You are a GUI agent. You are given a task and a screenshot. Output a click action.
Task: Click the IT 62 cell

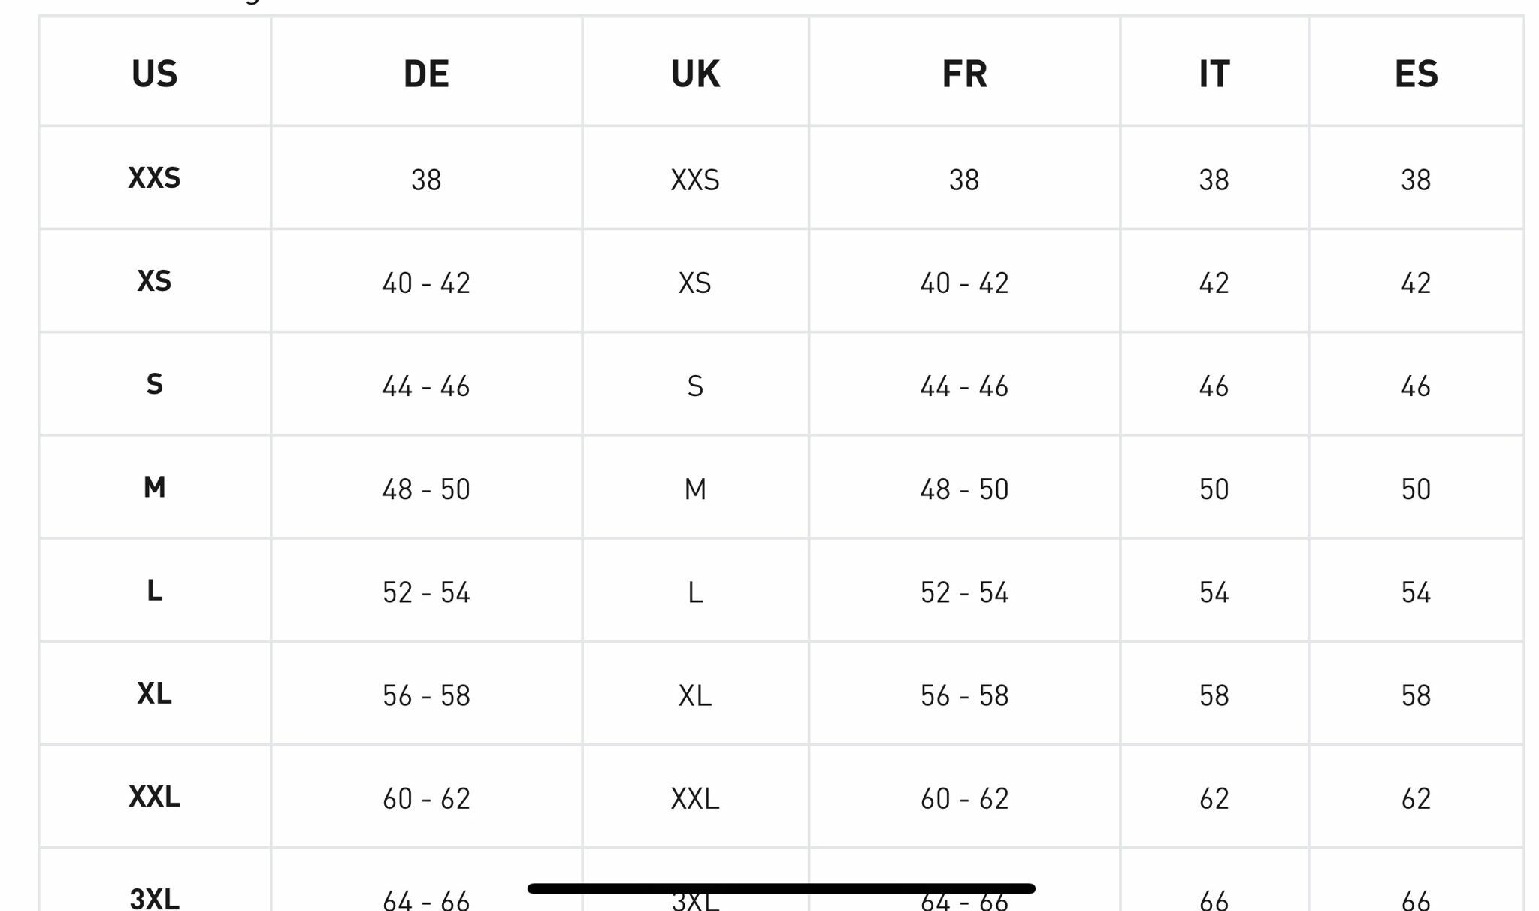(x=1214, y=798)
